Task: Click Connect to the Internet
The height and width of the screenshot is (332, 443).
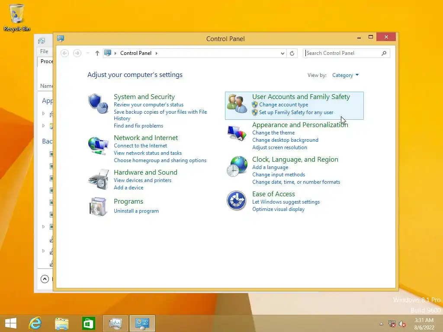Action: (x=141, y=146)
